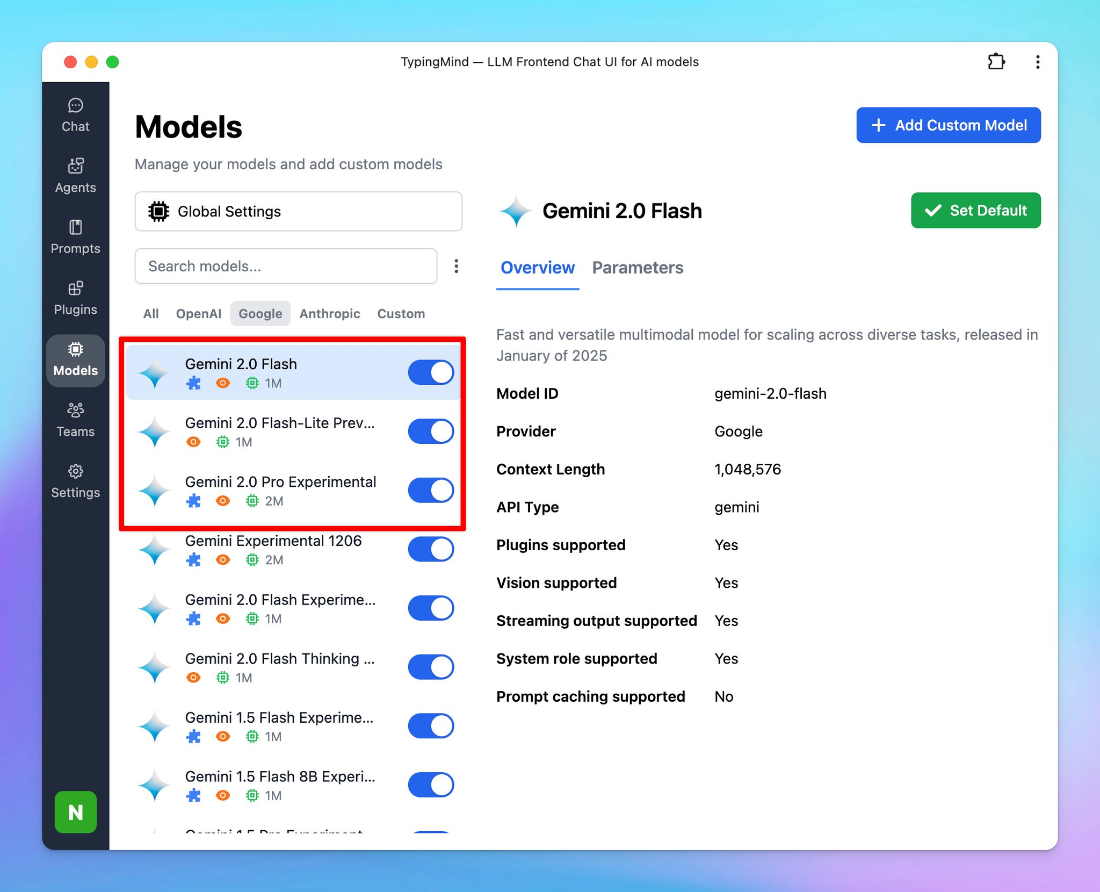
Task: Turn off the Gemini Experimental 1206 switch
Action: pyautogui.click(x=430, y=549)
